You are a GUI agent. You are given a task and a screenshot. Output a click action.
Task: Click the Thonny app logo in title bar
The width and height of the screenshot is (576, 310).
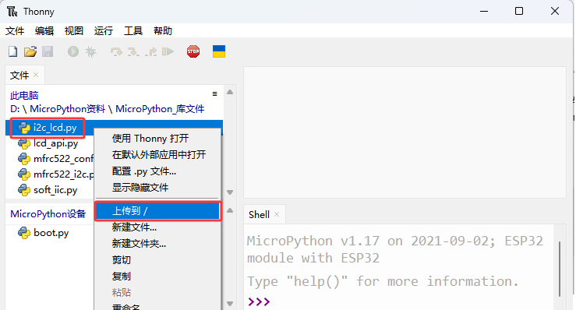[12, 12]
